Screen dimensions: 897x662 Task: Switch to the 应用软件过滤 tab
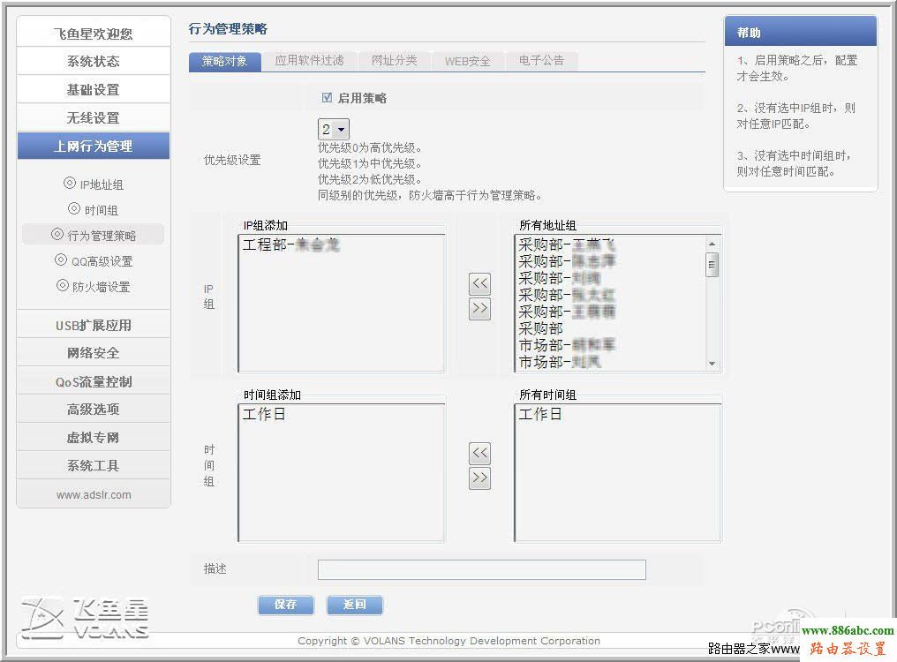click(311, 61)
